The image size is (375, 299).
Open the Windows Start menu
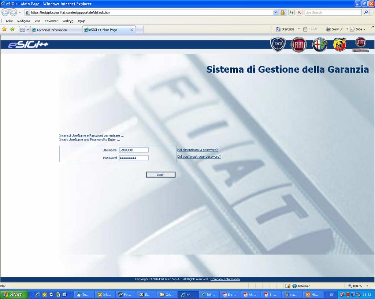pyautogui.click(x=14, y=295)
